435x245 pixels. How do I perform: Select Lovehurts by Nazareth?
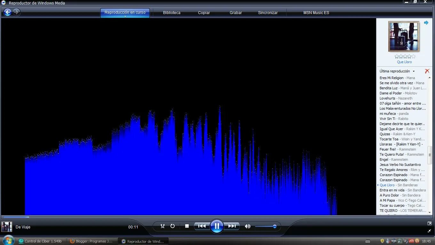pyautogui.click(x=403, y=98)
